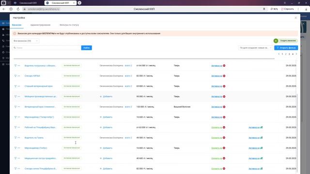Viewport: 310px width, 174px height.
Task: Open the sort by creation date dropdown
Action: (256, 48)
